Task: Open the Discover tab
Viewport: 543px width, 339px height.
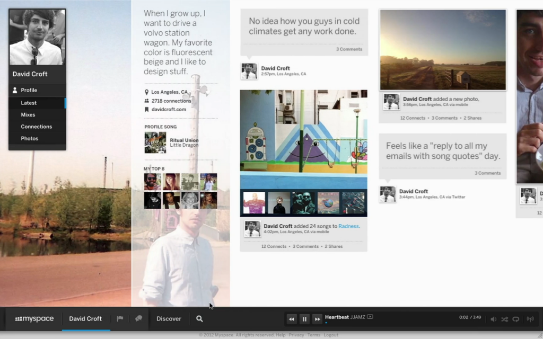Action: (x=169, y=318)
